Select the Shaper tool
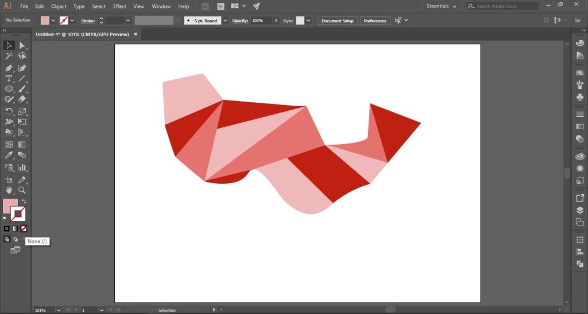The image size is (588, 314). [x=9, y=99]
